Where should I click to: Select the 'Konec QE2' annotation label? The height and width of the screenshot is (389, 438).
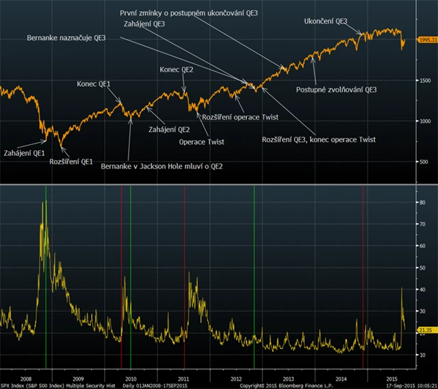tap(177, 70)
